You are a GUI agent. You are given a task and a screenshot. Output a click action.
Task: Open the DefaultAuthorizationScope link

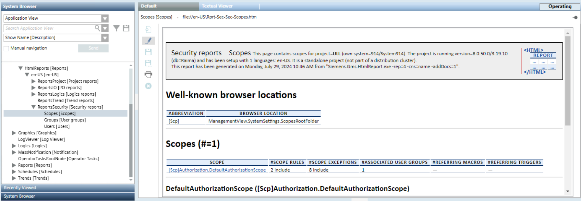click(x=217, y=170)
